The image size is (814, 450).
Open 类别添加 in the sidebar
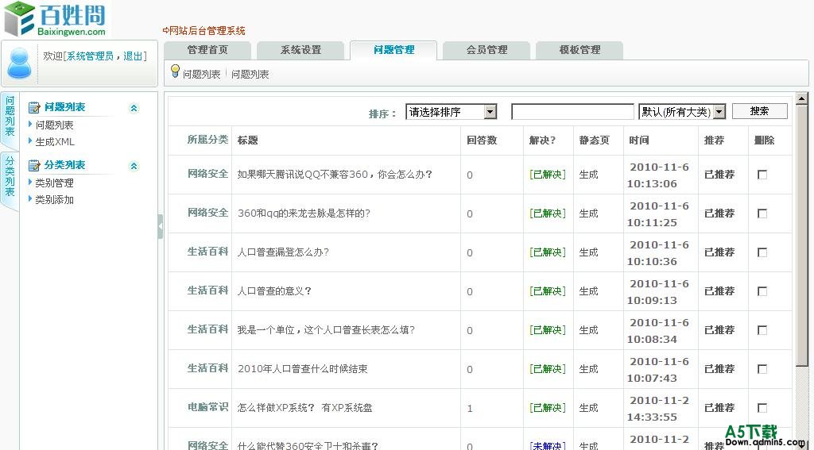point(54,199)
